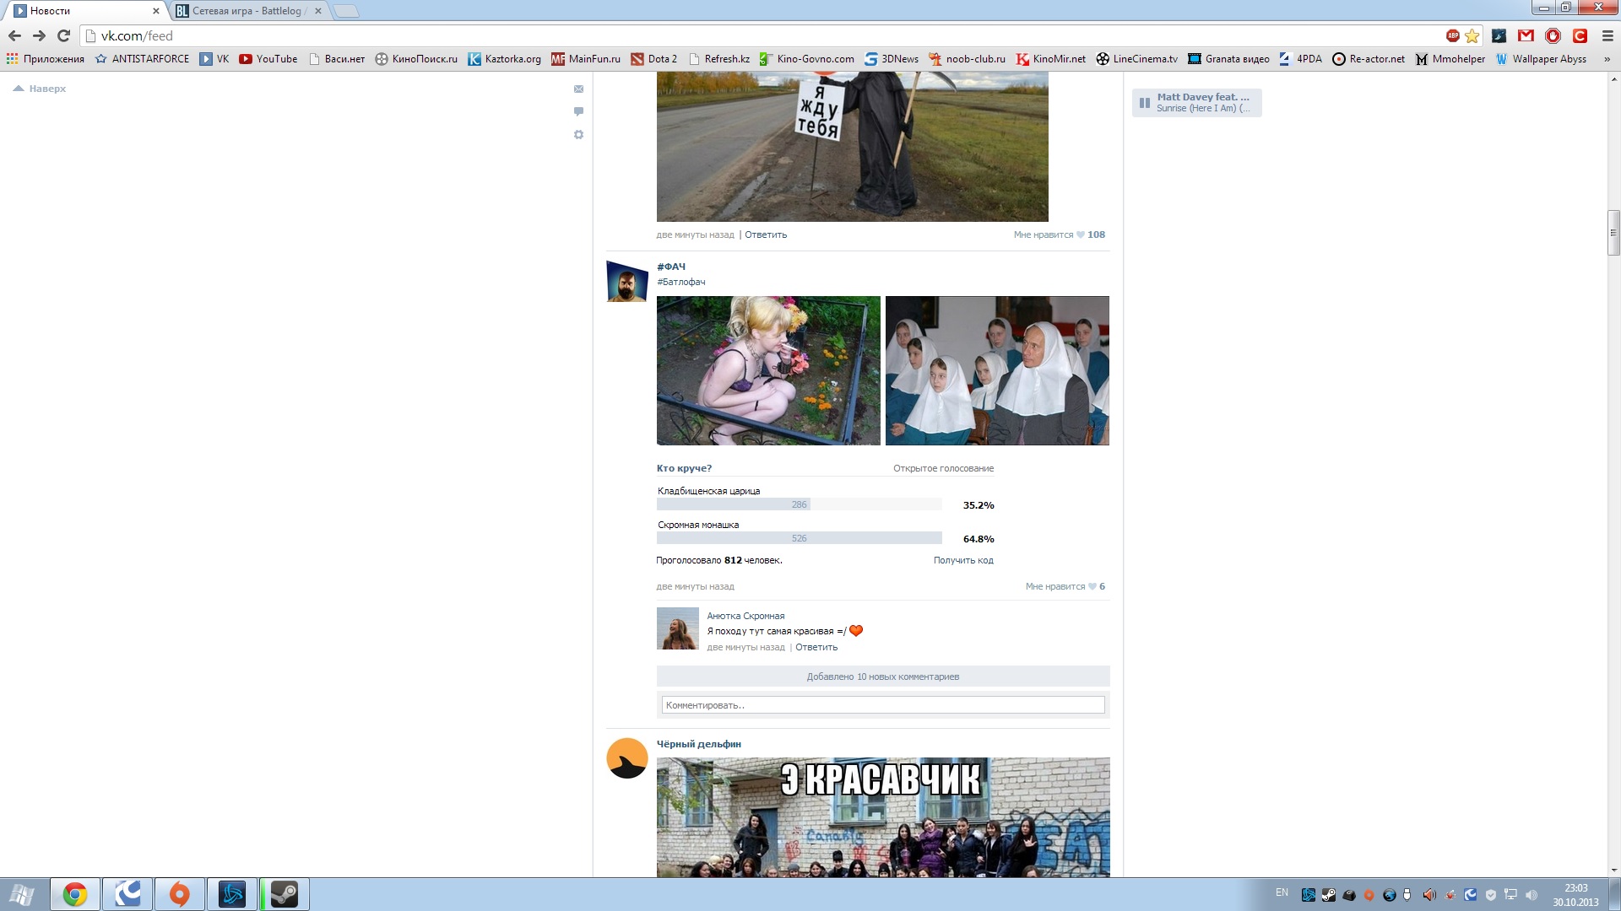Open the Чёрный дельфин group link
This screenshot has width=1621, height=911.
699,744
